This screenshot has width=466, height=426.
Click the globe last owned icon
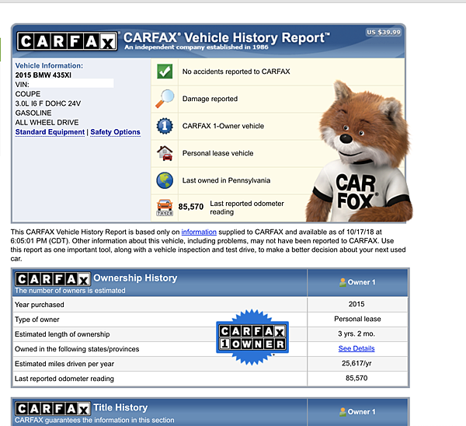[x=165, y=180]
